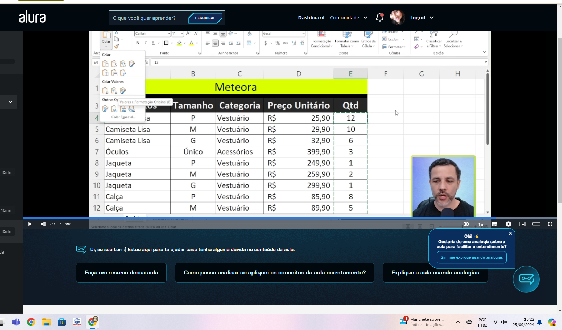562x330 pixels.
Task: Click the Copy icon in clipboard group
Action: pyautogui.click(x=117, y=39)
